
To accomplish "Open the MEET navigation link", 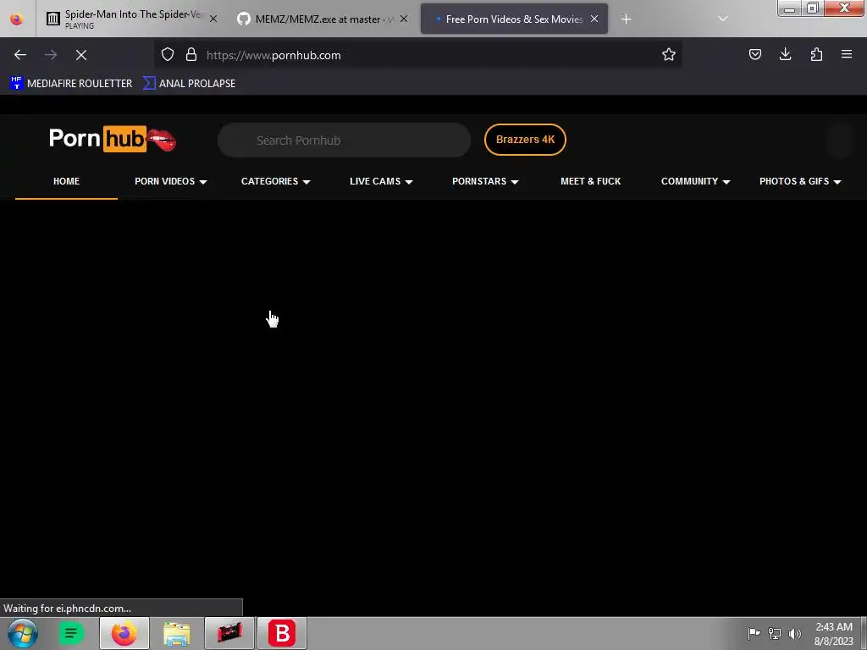I will tap(590, 181).
